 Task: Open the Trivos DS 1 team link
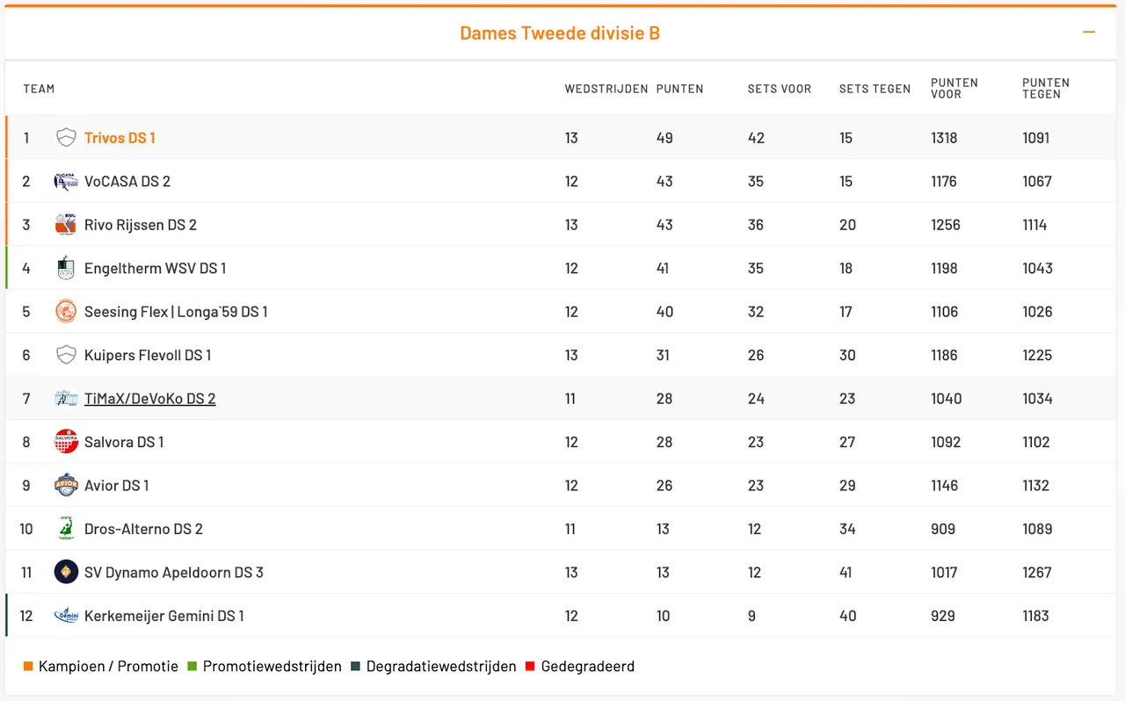point(120,138)
